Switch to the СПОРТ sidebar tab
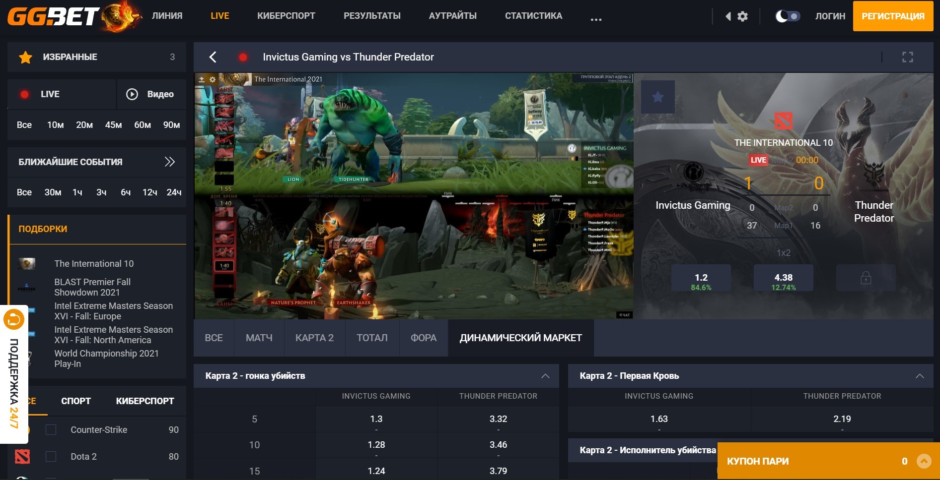 point(76,401)
